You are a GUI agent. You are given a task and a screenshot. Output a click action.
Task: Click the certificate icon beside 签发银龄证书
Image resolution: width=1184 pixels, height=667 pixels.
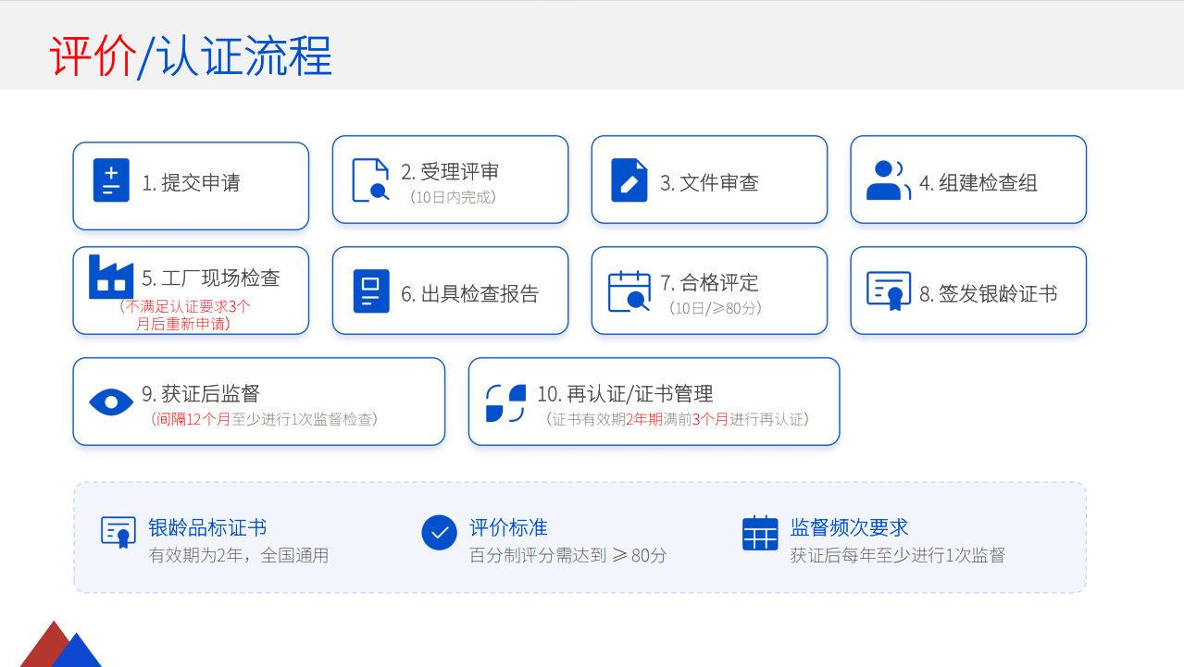click(889, 290)
